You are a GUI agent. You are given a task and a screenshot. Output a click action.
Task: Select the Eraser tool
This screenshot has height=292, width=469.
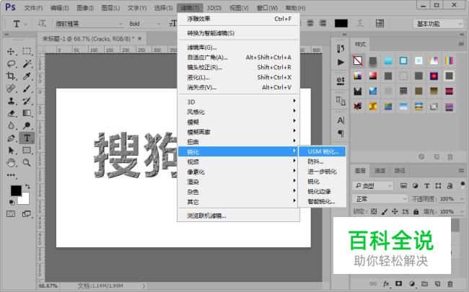point(11,113)
